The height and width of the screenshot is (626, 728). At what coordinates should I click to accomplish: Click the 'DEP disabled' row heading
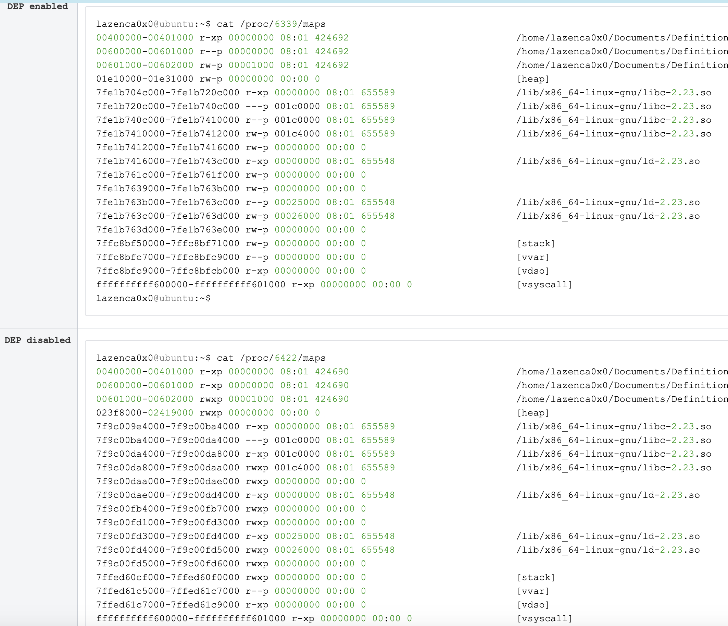pyautogui.click(x=38, y=340)
